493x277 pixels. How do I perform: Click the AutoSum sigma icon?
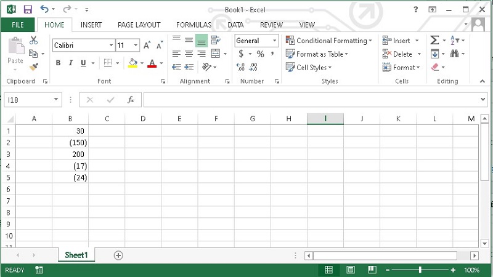(x=434, y=40)
